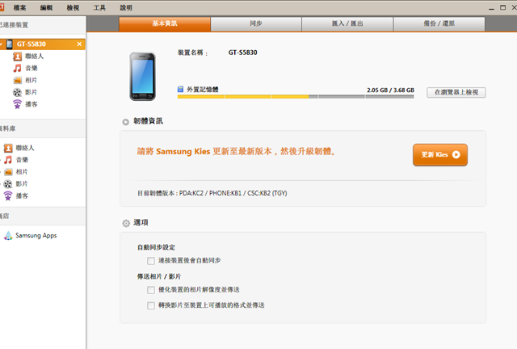Open device 音樂 music note icon

[x=17, y=69]
